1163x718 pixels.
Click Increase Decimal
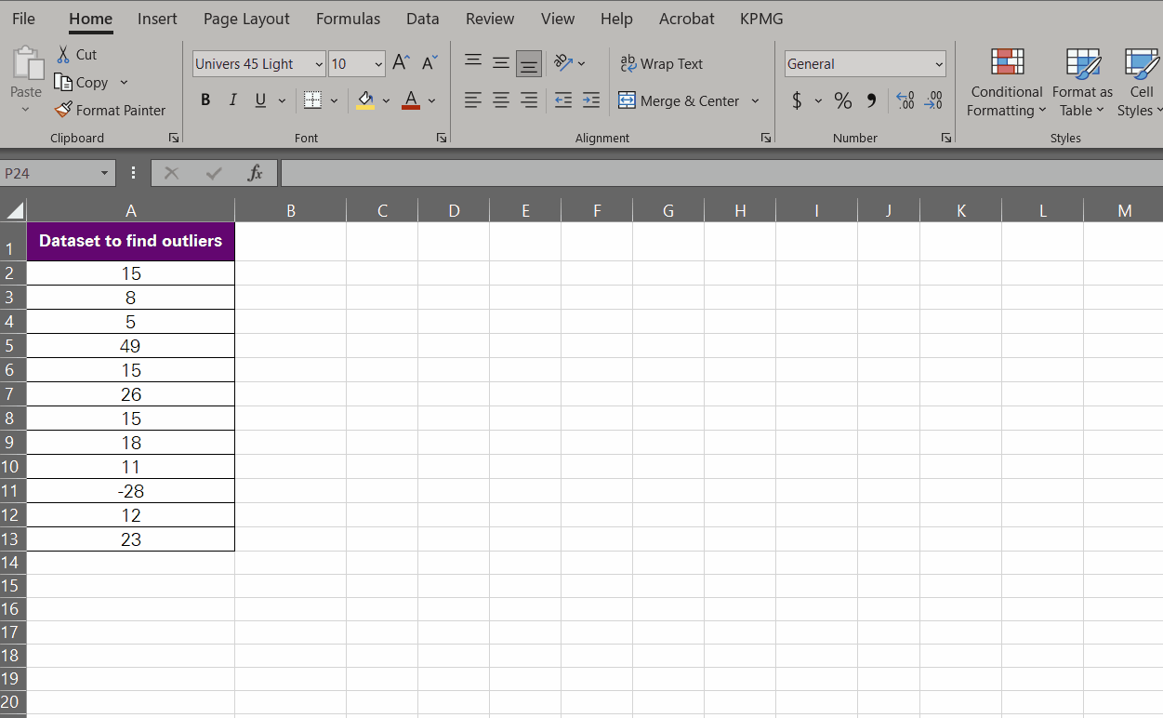pyautogui.click(x=904, y=100)
